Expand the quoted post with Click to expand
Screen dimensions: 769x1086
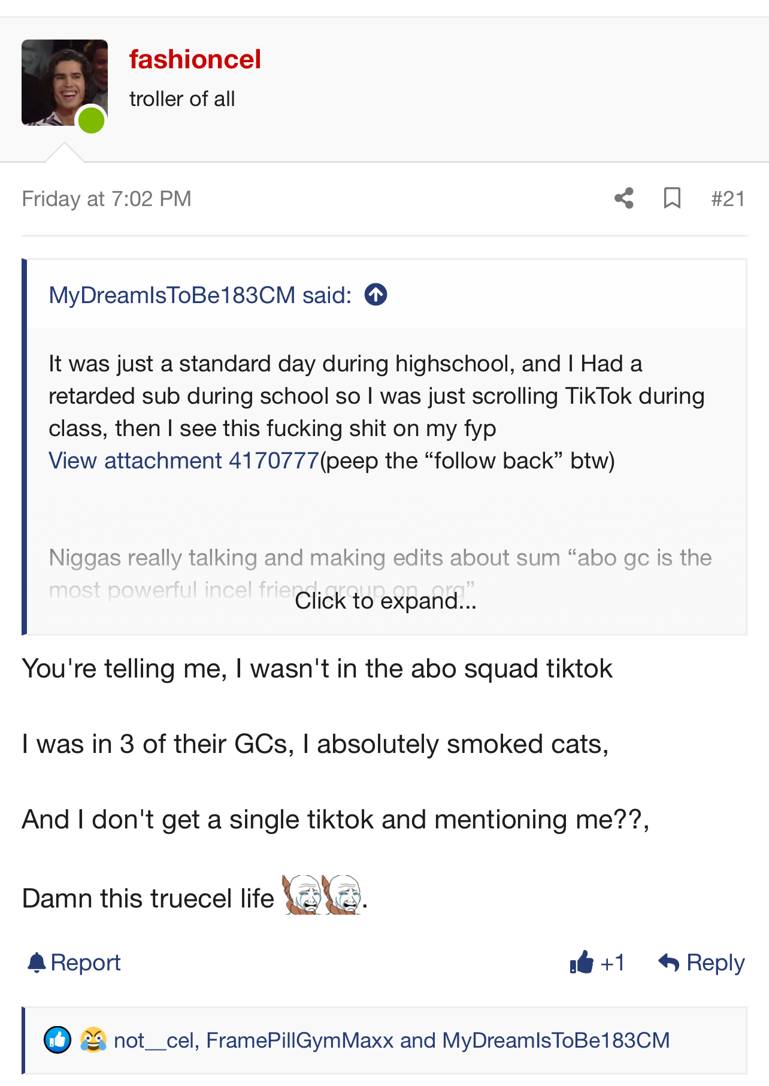click(x=385, y=601)
